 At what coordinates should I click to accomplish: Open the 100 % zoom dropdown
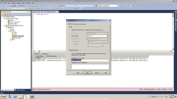[37, 51]
